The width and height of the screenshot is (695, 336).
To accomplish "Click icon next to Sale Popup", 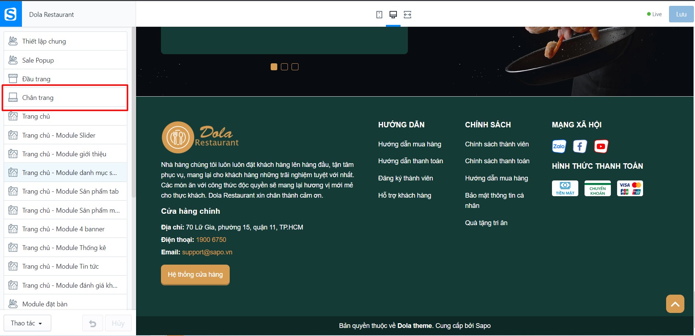I will pyautogui.click(x=13, y=60).
